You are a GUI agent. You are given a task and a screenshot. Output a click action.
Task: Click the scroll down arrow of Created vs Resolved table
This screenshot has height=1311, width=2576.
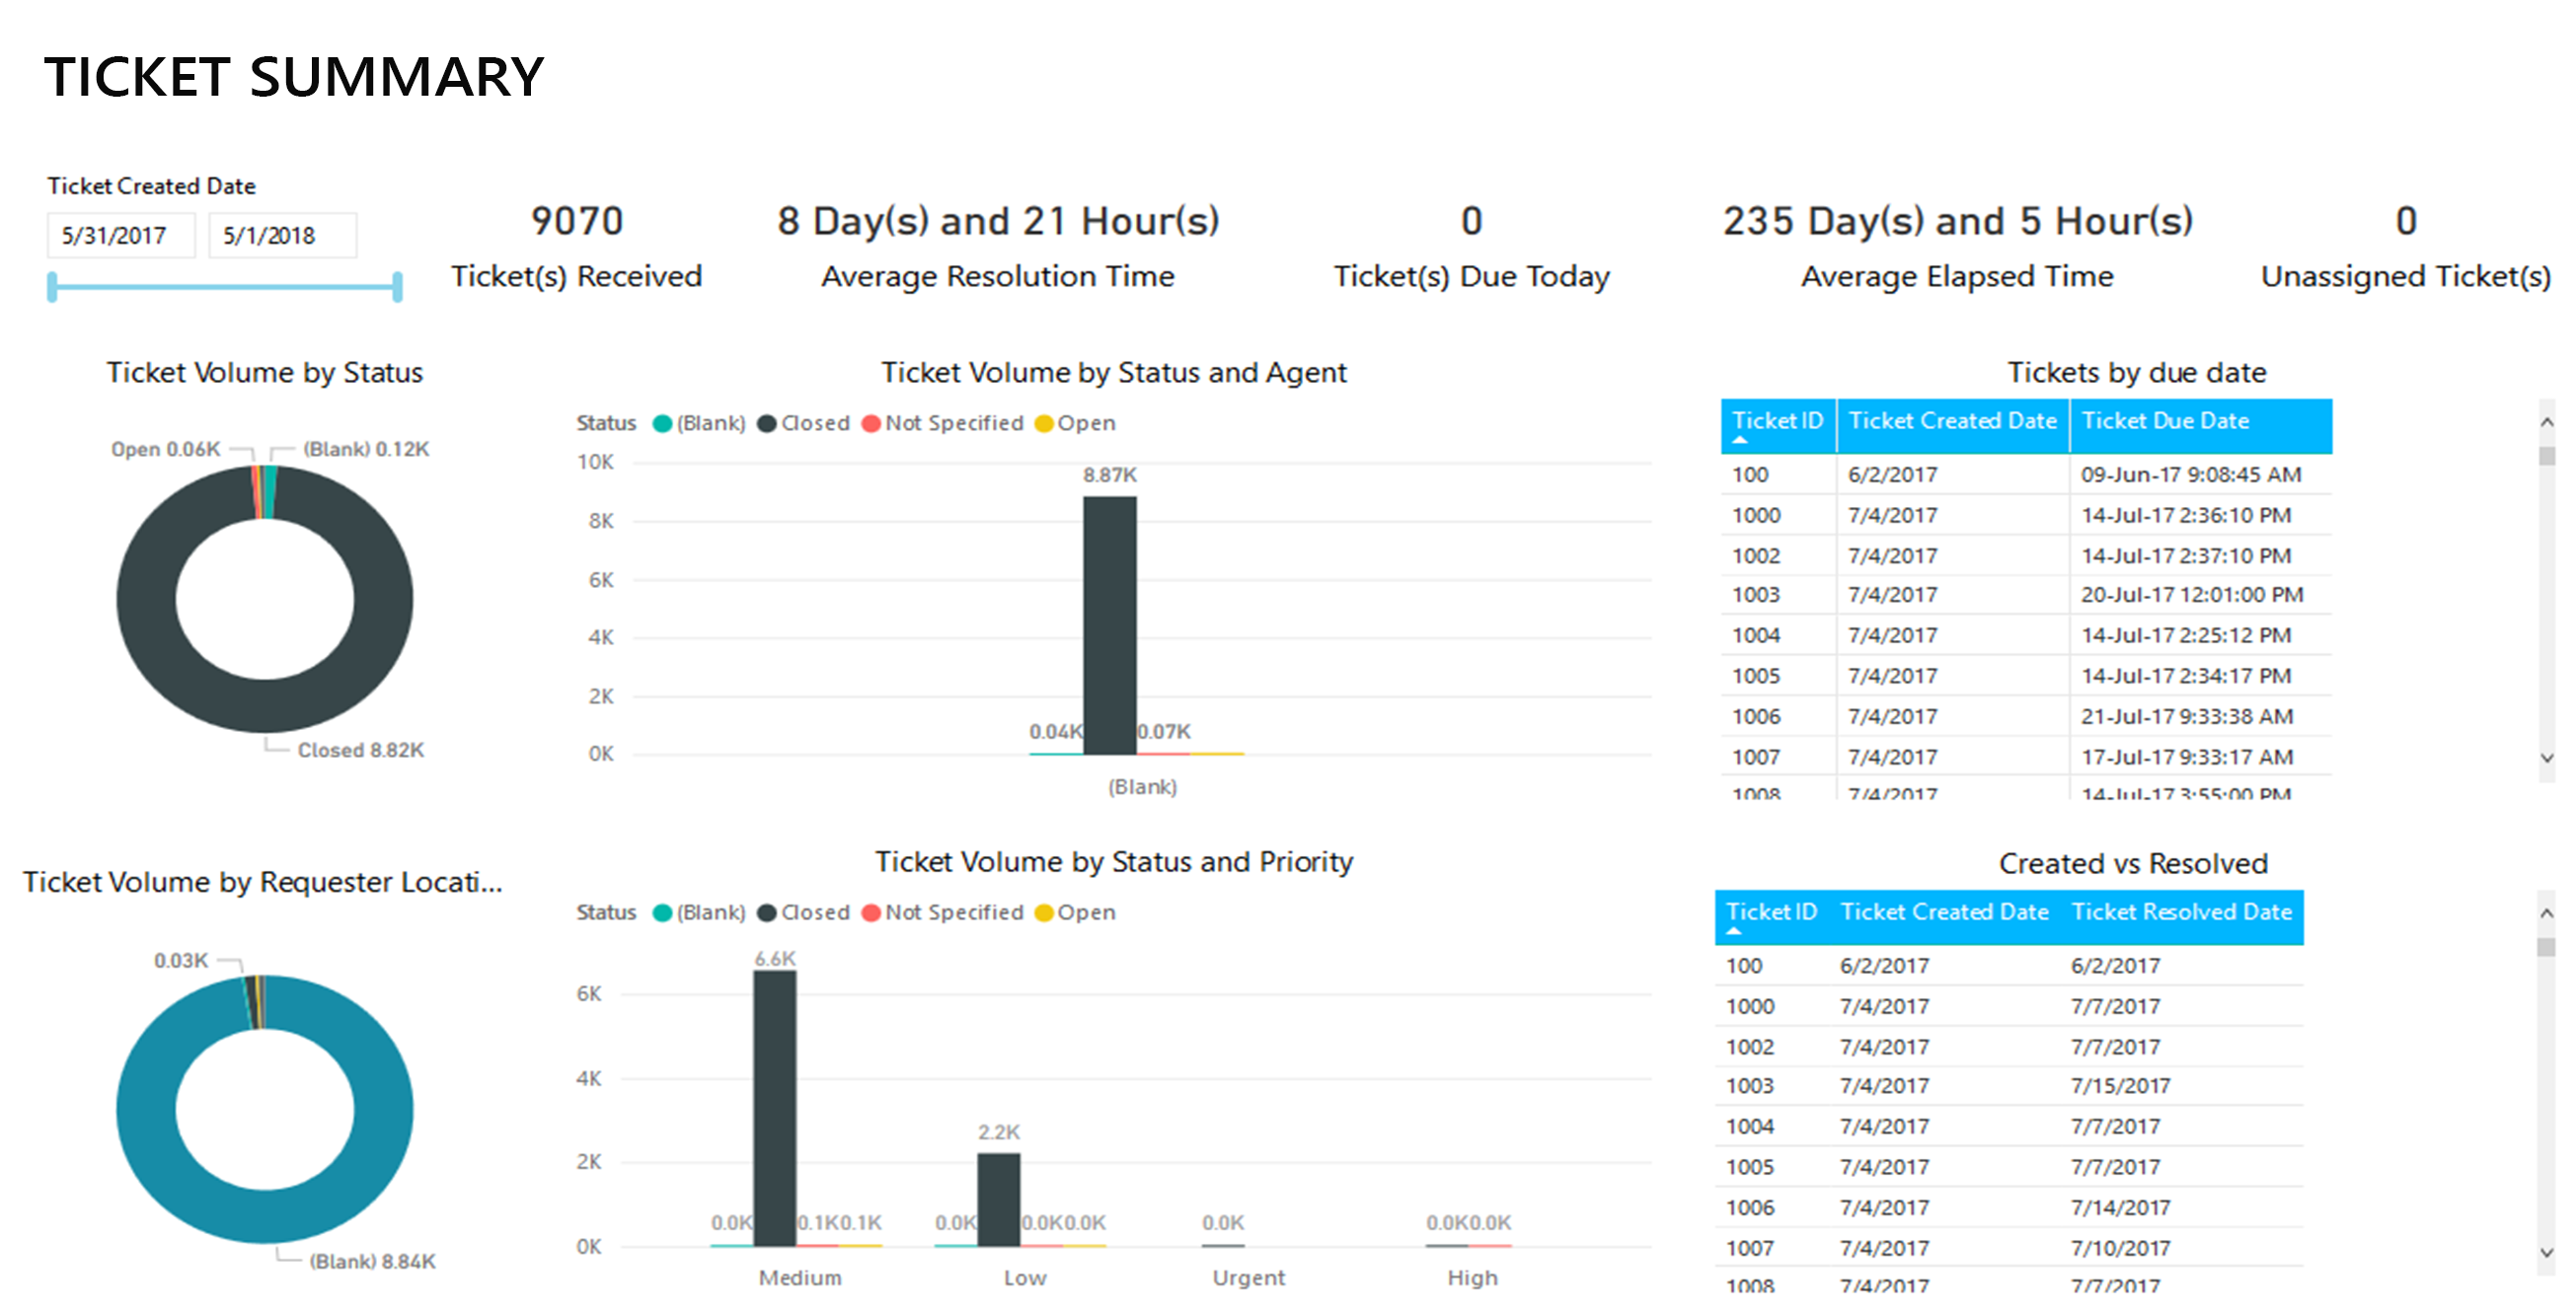2546,1252
